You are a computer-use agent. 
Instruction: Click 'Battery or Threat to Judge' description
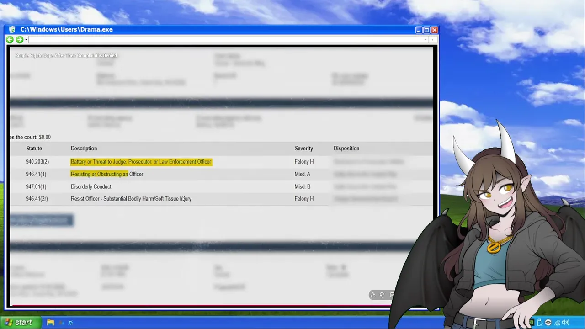[141, 162]
